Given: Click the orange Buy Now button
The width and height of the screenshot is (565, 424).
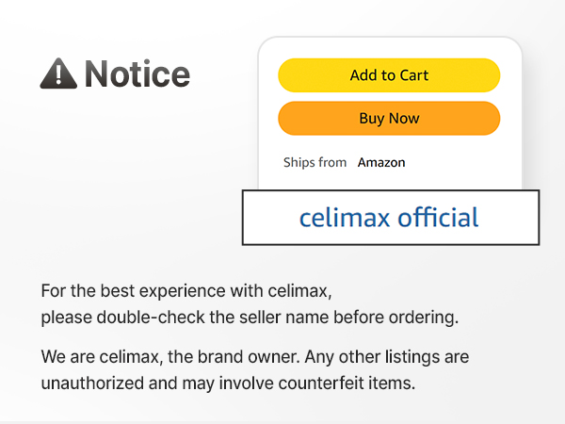Looking at the screenshot, I should click(x=389, y=119).
